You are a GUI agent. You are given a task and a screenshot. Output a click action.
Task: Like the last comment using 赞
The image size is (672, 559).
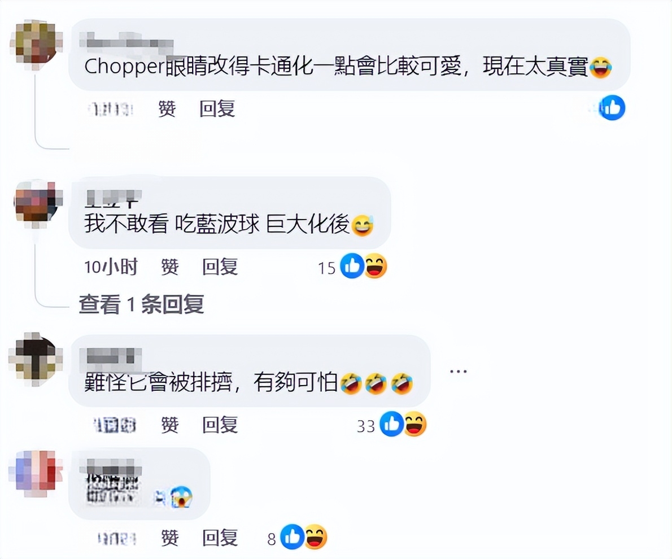click(170, 538)
